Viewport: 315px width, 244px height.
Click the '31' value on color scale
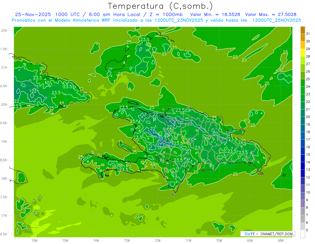click(x=308, y=34)
